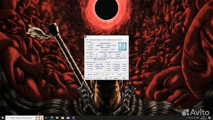The width and height of the screenshot is (213, 120).
Task: Click the Tools button in CPU-Z
Action: point(106,78)
